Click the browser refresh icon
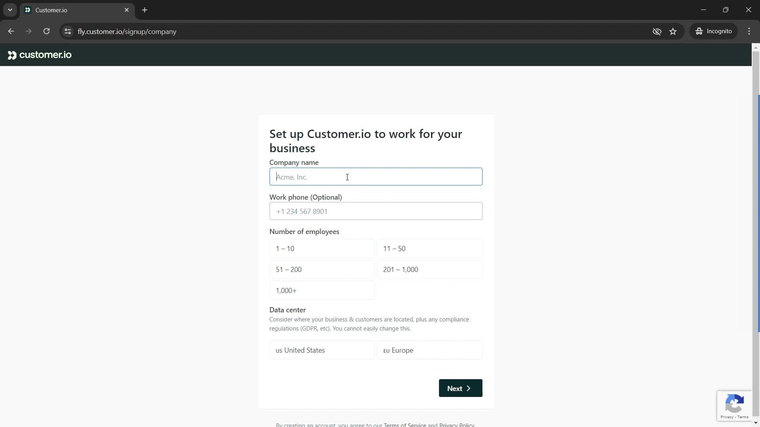The image size is (760, 427). (x=46, y=31)
